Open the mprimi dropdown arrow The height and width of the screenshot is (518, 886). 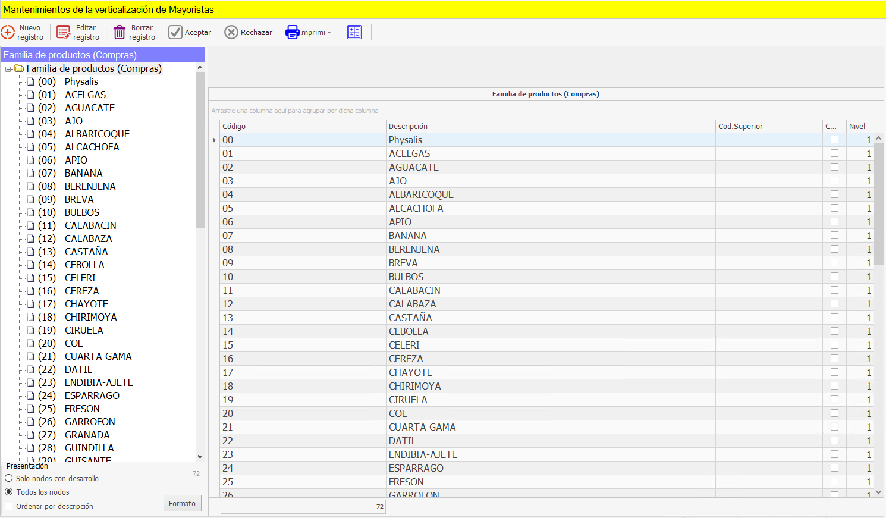[329, 33]
